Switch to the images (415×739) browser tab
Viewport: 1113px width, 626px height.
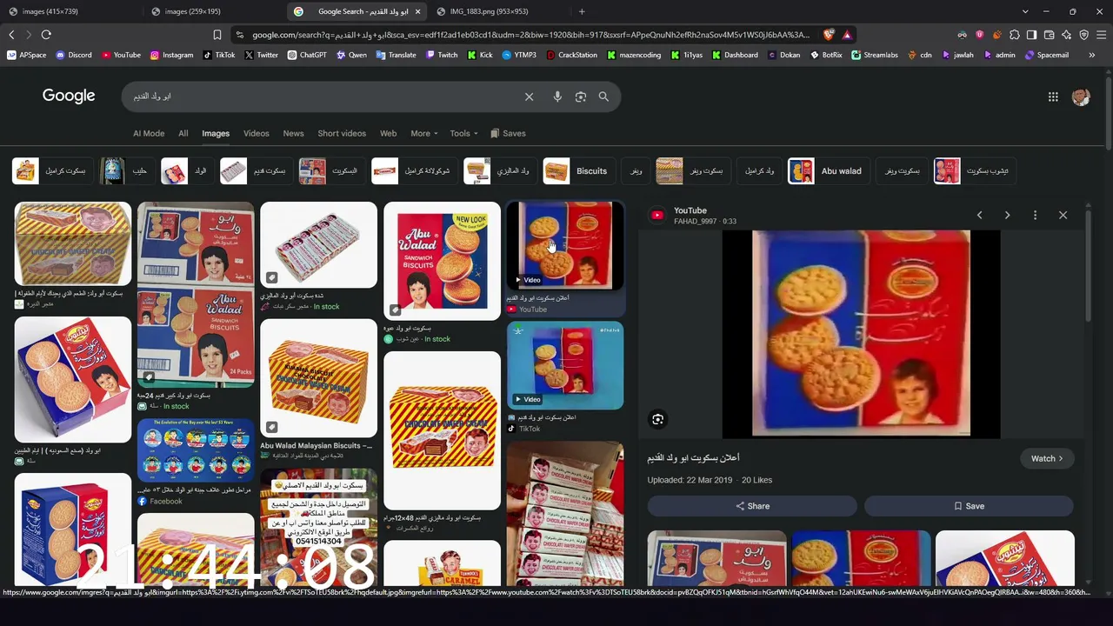[70, 11]
